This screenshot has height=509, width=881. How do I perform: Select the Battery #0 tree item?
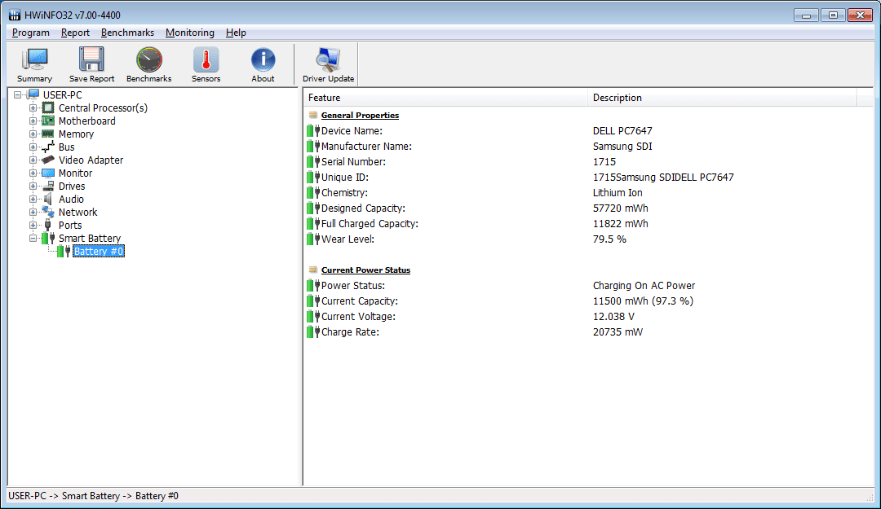99,252
